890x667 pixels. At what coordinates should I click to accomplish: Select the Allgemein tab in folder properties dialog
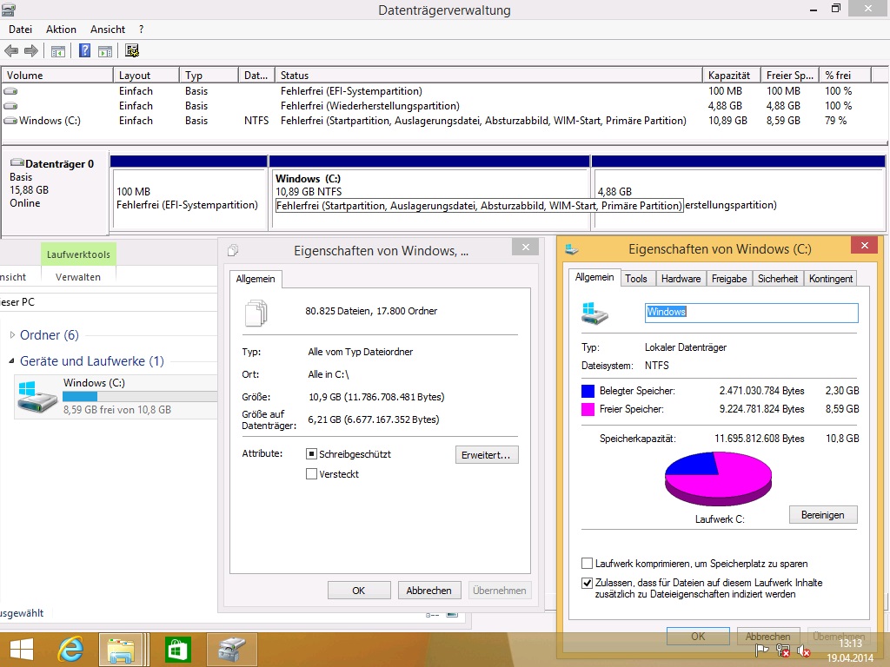click(256, 279)
